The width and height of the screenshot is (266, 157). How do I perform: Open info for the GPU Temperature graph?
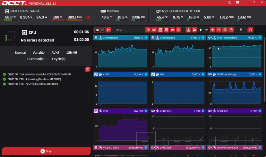coord(260,38)
